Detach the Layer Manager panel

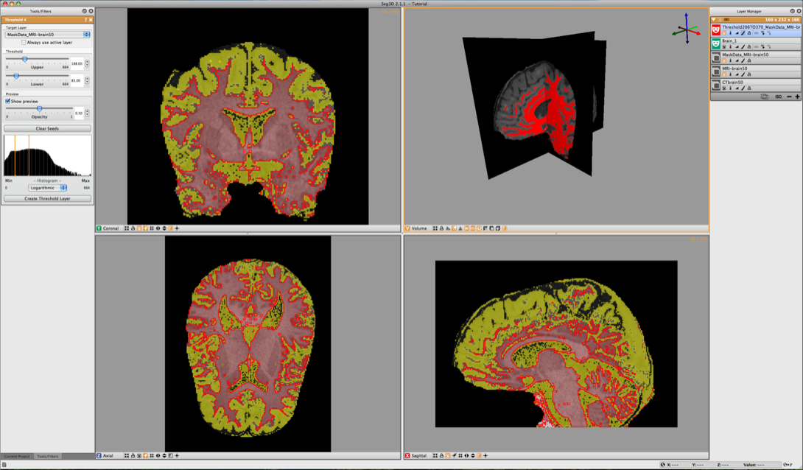pos(792,11)
